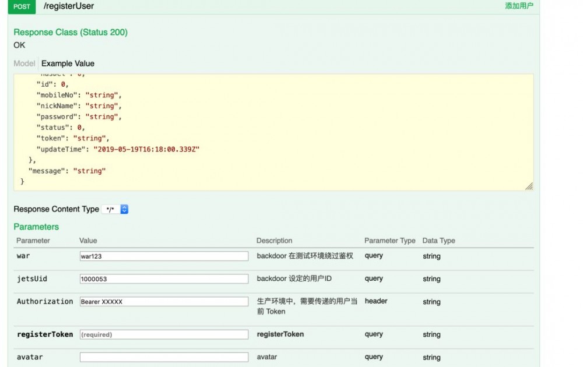
Task: Click the Value column header
Action: [x=88, y=241]
